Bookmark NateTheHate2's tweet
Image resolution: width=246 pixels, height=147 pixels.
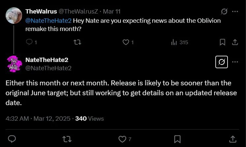[177, 138]
